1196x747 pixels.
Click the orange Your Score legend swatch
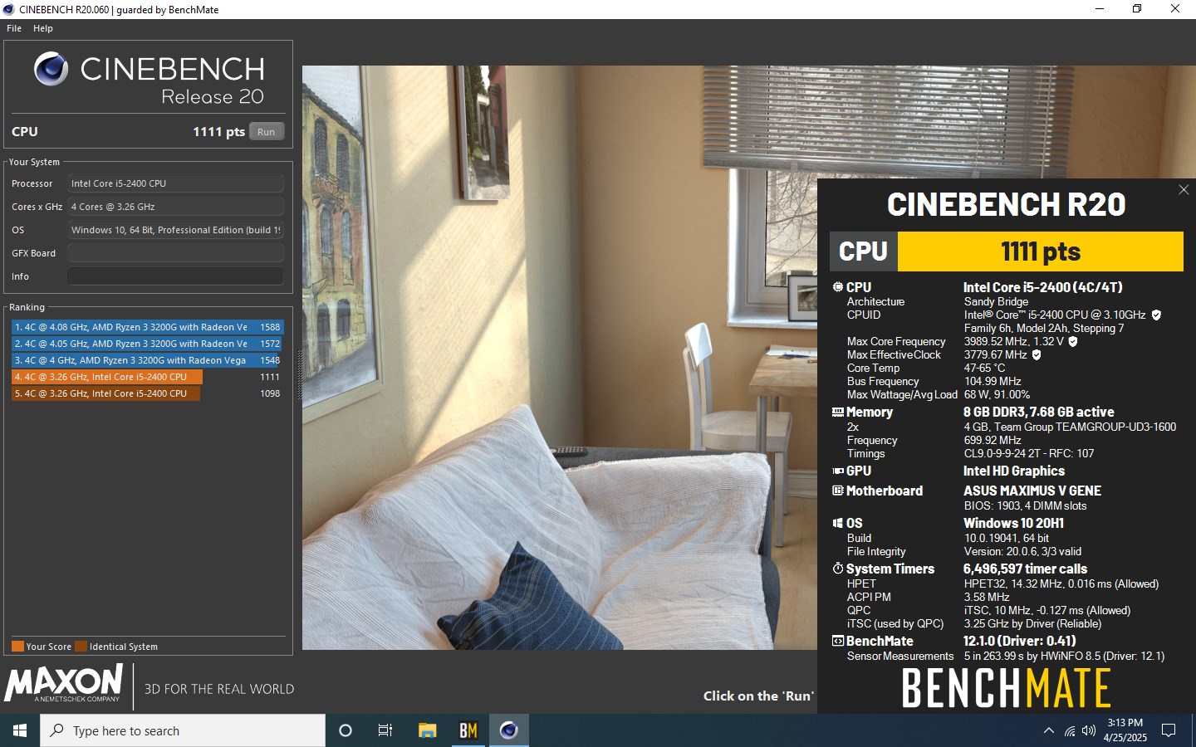pyautogui.click(x=17, y=647)
